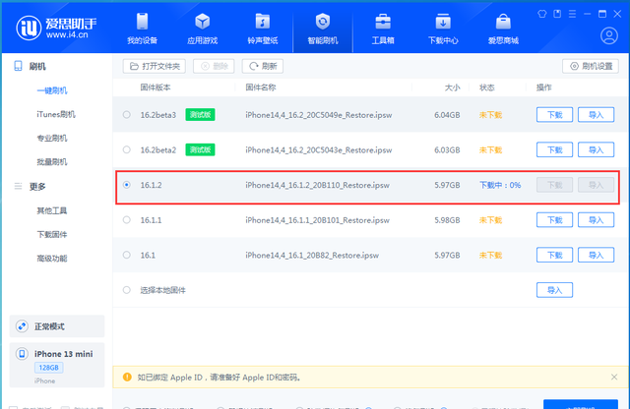Click 打开文件夹 open folder button

(155, 66)
